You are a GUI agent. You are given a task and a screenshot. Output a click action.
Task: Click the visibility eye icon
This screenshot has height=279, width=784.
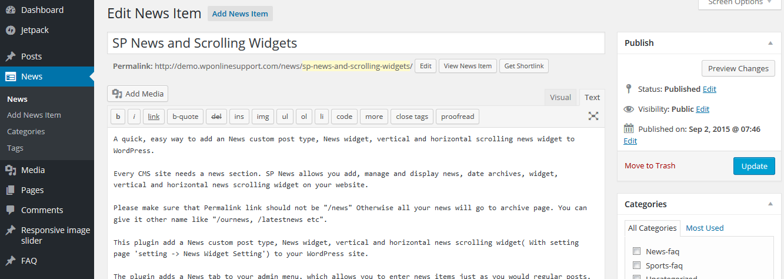coord(629,109)
